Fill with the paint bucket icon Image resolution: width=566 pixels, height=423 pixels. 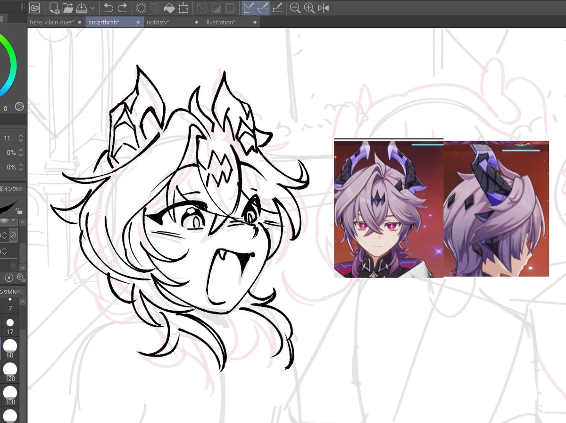click(169, 8)
